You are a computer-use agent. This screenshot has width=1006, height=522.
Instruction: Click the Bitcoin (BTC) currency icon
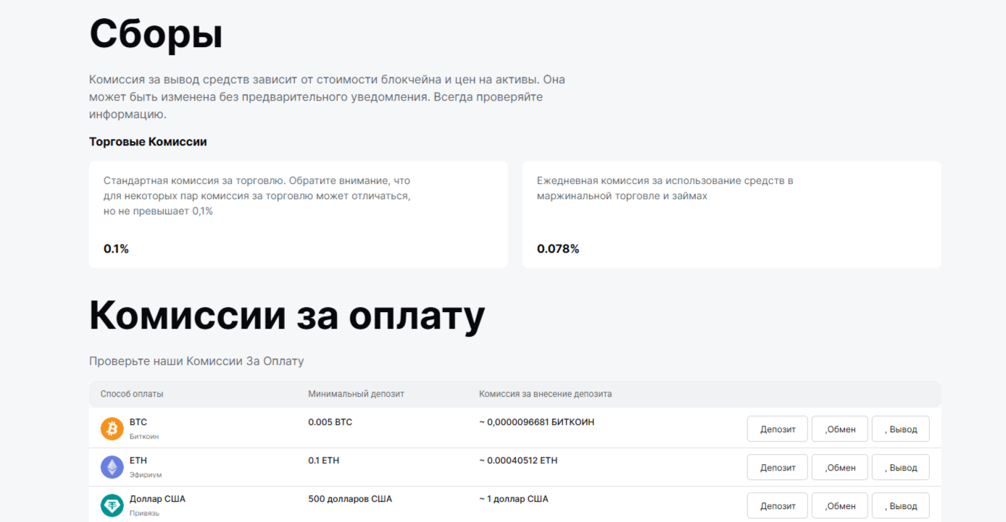[112, 428]
